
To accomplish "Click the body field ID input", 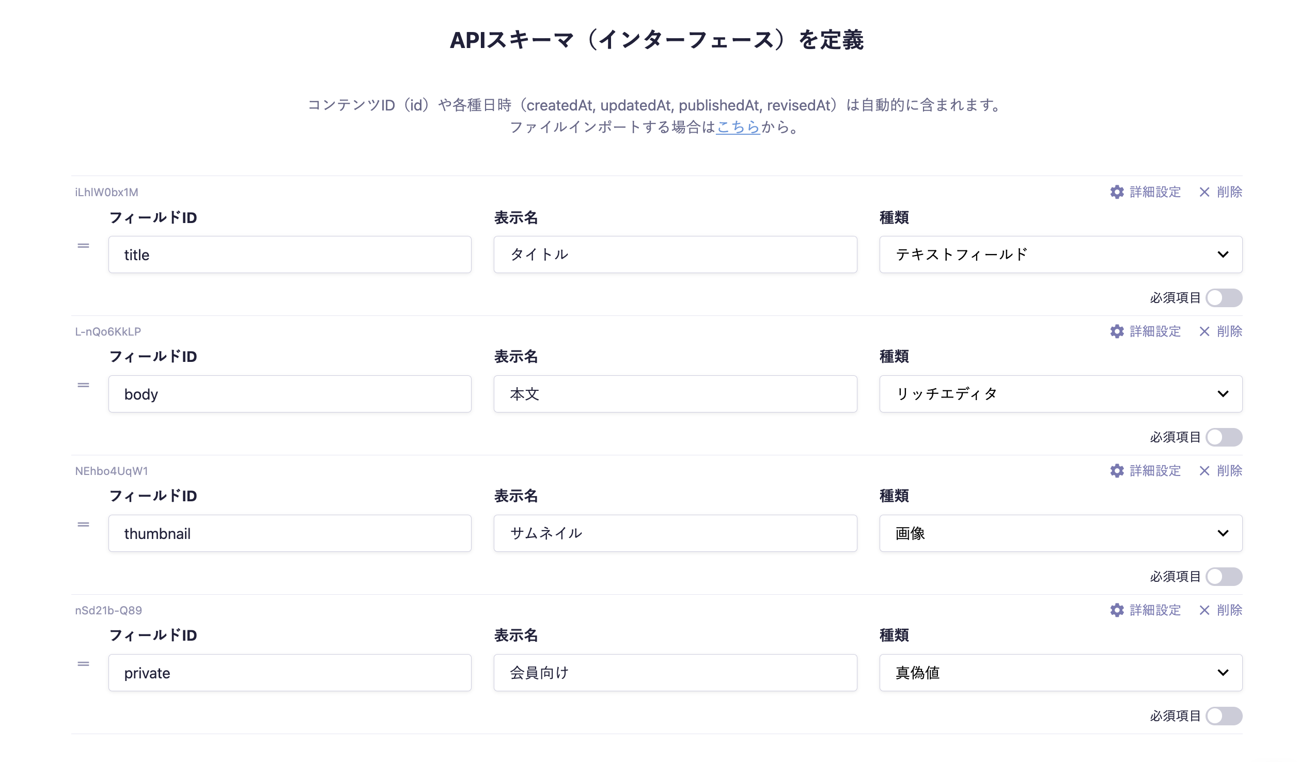I will [289, 393].
